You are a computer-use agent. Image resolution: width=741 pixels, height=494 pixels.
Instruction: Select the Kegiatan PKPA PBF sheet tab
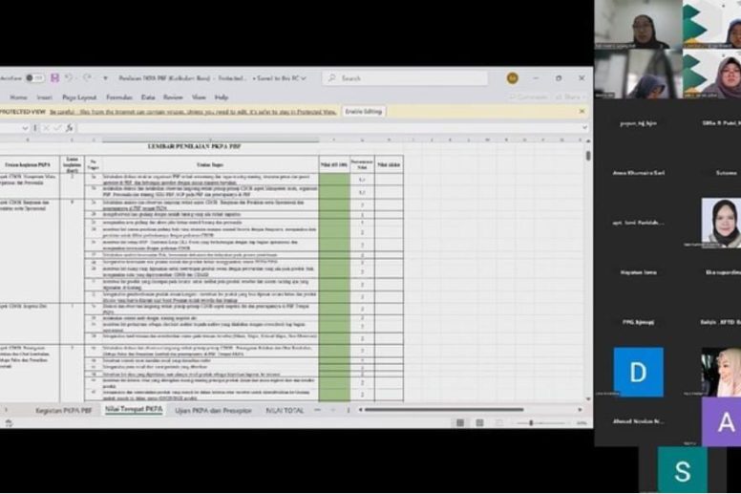[x=63, y=410]
